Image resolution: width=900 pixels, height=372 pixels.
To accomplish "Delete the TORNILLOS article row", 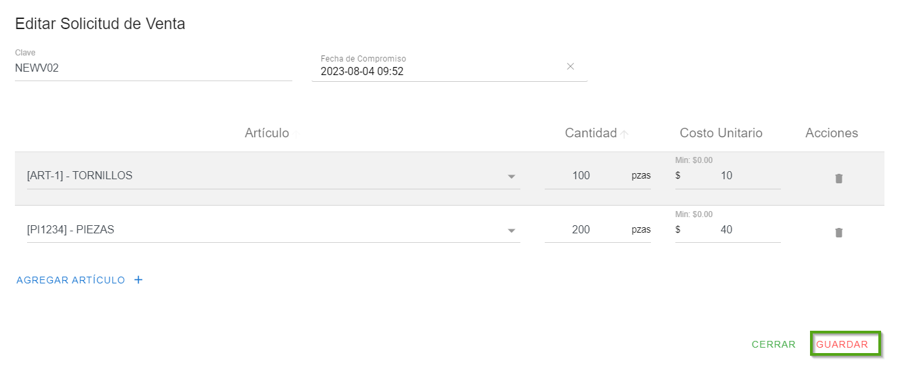I will pos(838,179).
